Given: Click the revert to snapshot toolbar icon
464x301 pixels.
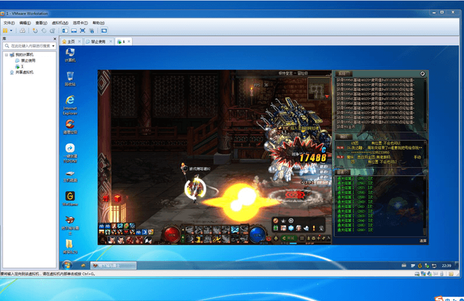Looking at the screenshot, I should [44, 31].
